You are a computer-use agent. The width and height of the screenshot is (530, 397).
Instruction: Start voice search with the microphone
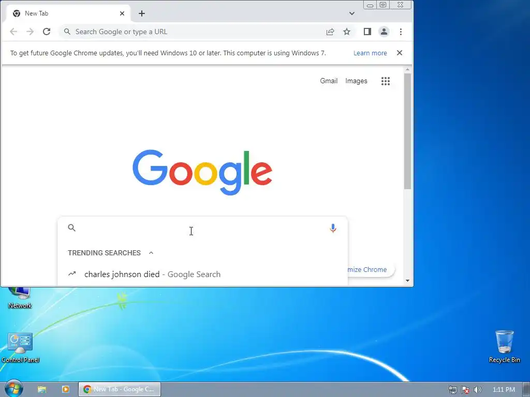coord(333,228)
